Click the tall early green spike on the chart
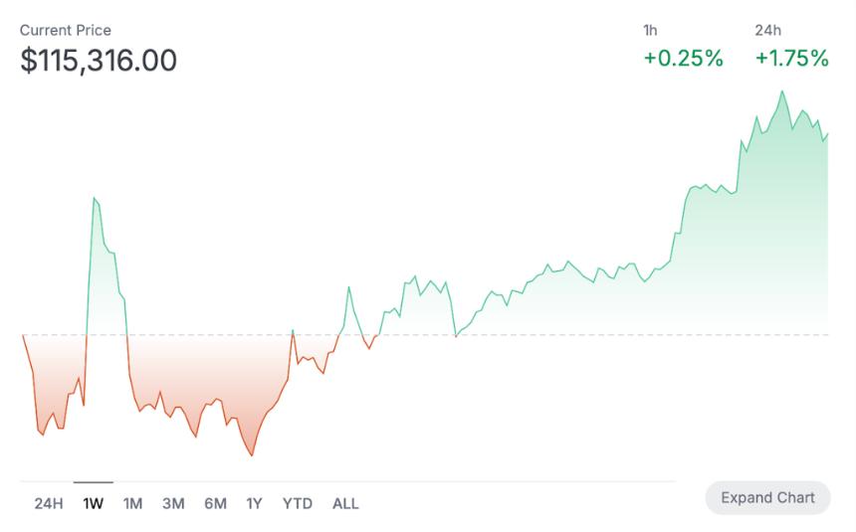This screenshot has height=532, width=856. pos(95,198)
